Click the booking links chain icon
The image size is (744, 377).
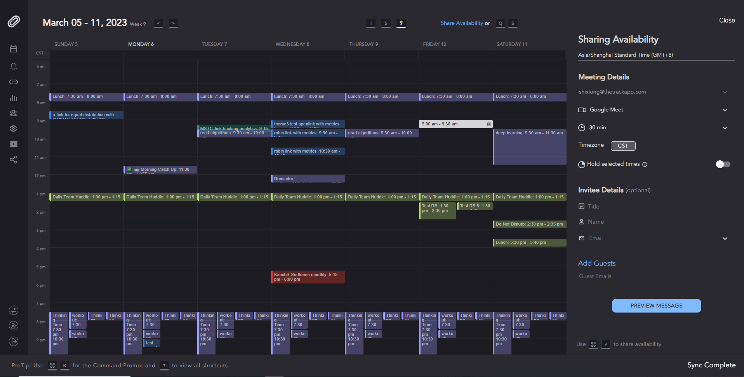click(14, 82)
